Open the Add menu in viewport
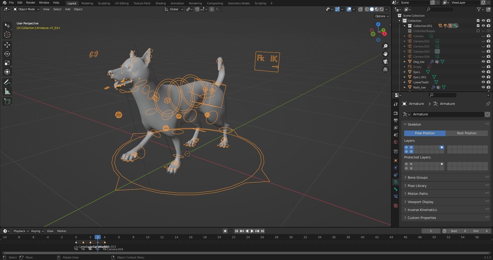The width and height of the screenshot is (493, 260). (x=68, y=9)
